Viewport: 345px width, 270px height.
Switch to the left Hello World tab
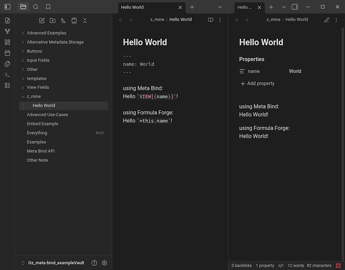pos(152,8)
